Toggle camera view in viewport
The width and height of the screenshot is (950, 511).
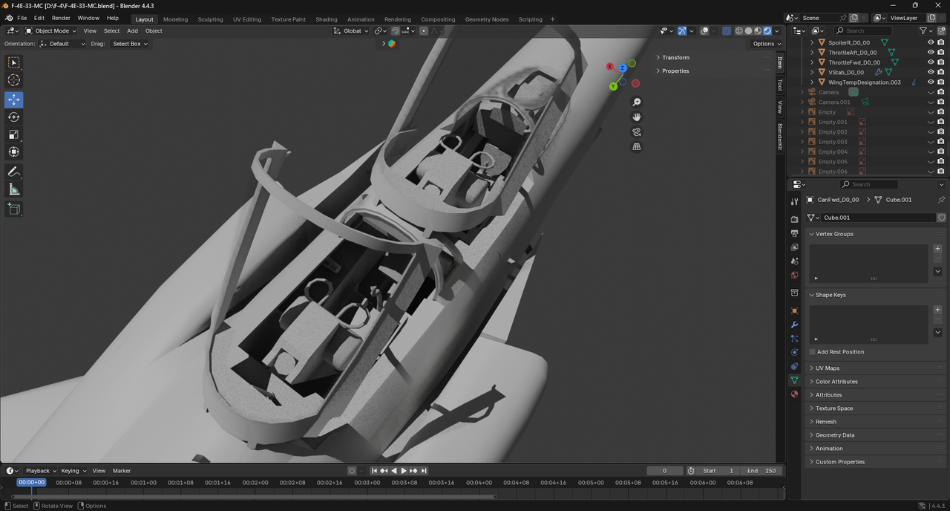(x=636, y=132)
